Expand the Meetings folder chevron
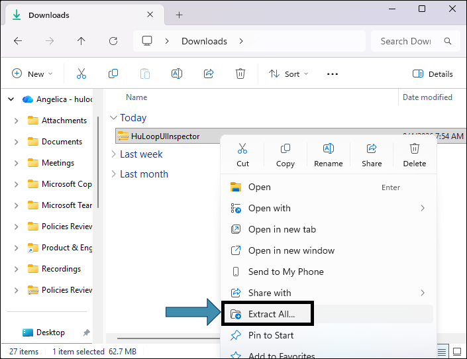 17,163
